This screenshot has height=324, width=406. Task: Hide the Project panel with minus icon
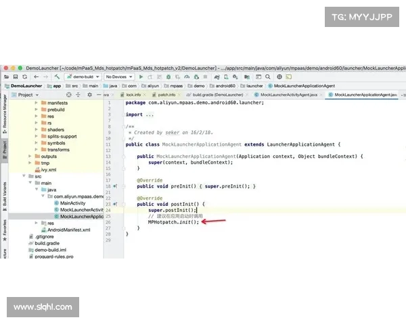99,94
